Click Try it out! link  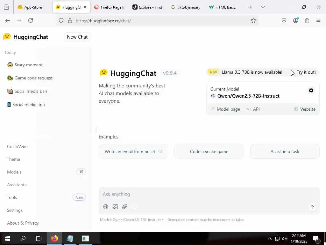[306, 72]
